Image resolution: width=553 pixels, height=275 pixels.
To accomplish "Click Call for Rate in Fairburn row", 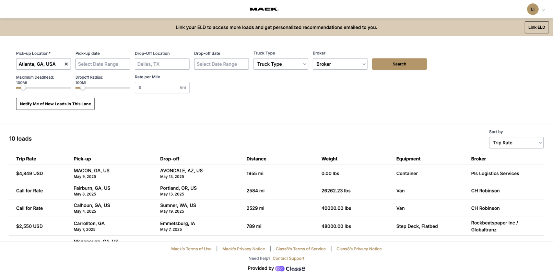I will tap(30, 191).
